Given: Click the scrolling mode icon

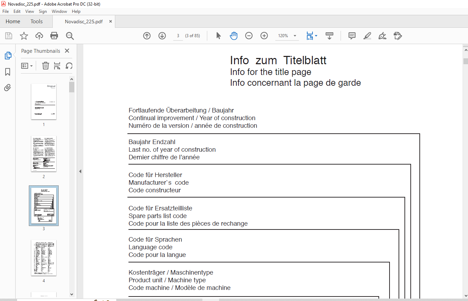Looking at the screenshot, I should coord(329,36).
